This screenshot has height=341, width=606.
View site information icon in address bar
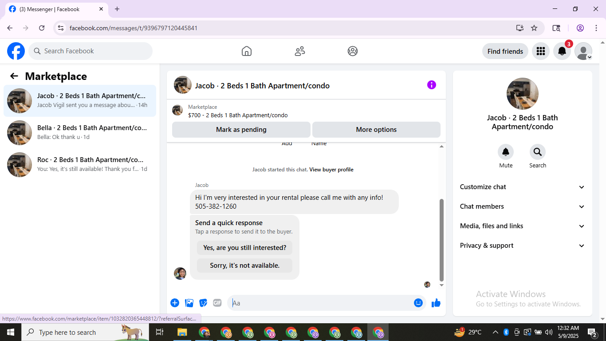click(61, 28)
